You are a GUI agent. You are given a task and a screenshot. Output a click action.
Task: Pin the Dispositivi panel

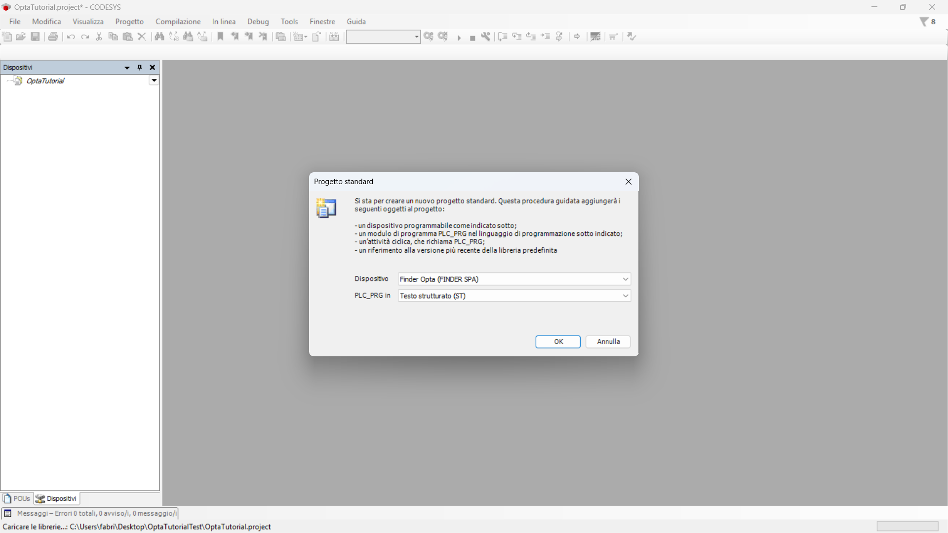coord(140,68)
